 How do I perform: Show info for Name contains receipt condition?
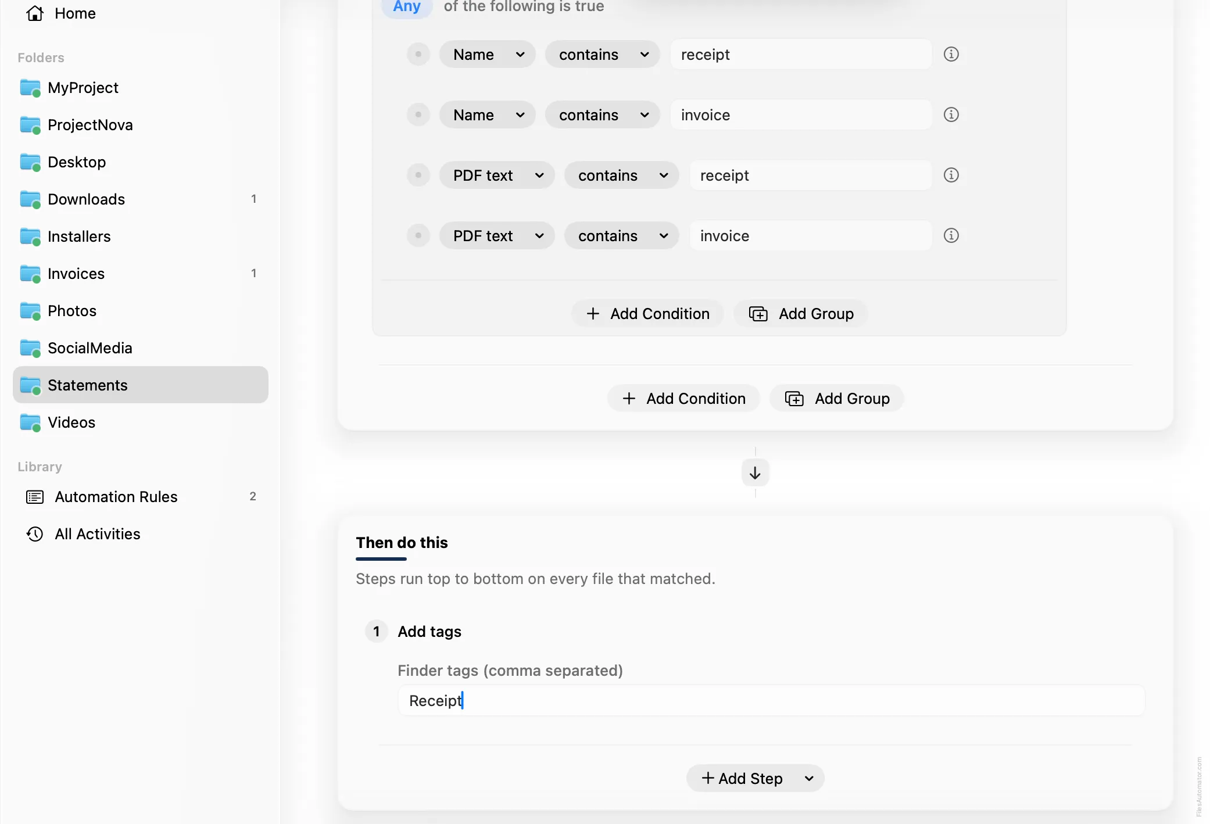point(951,54)
